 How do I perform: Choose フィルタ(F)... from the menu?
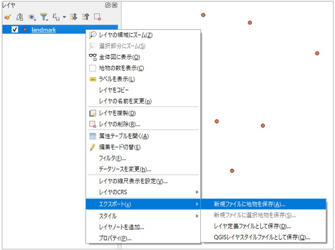click(143, 158)
